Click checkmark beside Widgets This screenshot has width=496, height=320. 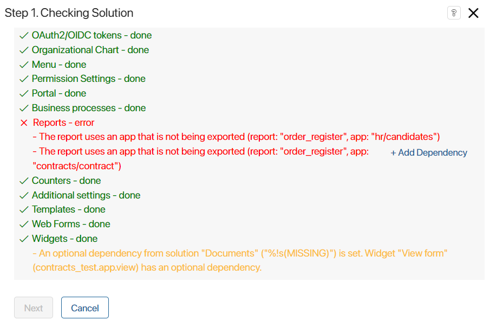click(24, 239)
